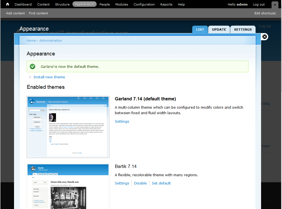Open the Configuration menu
This screenshot has height=209, width=282.
(144, 4)
